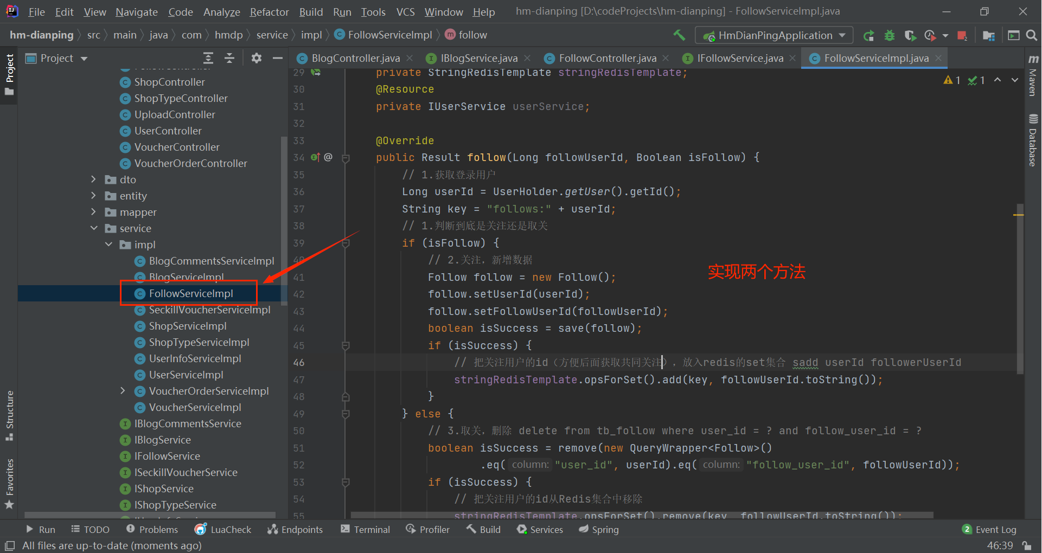Open the Services tool window

tap(540, 530)
